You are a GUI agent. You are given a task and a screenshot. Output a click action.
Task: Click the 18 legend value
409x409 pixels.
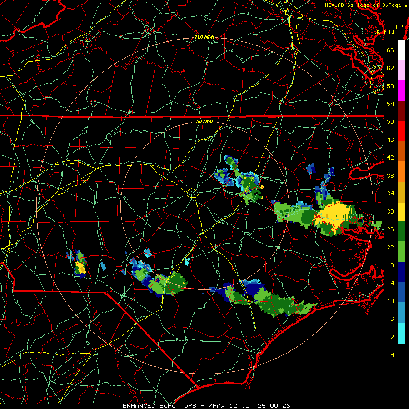click(x=390, y=265)
